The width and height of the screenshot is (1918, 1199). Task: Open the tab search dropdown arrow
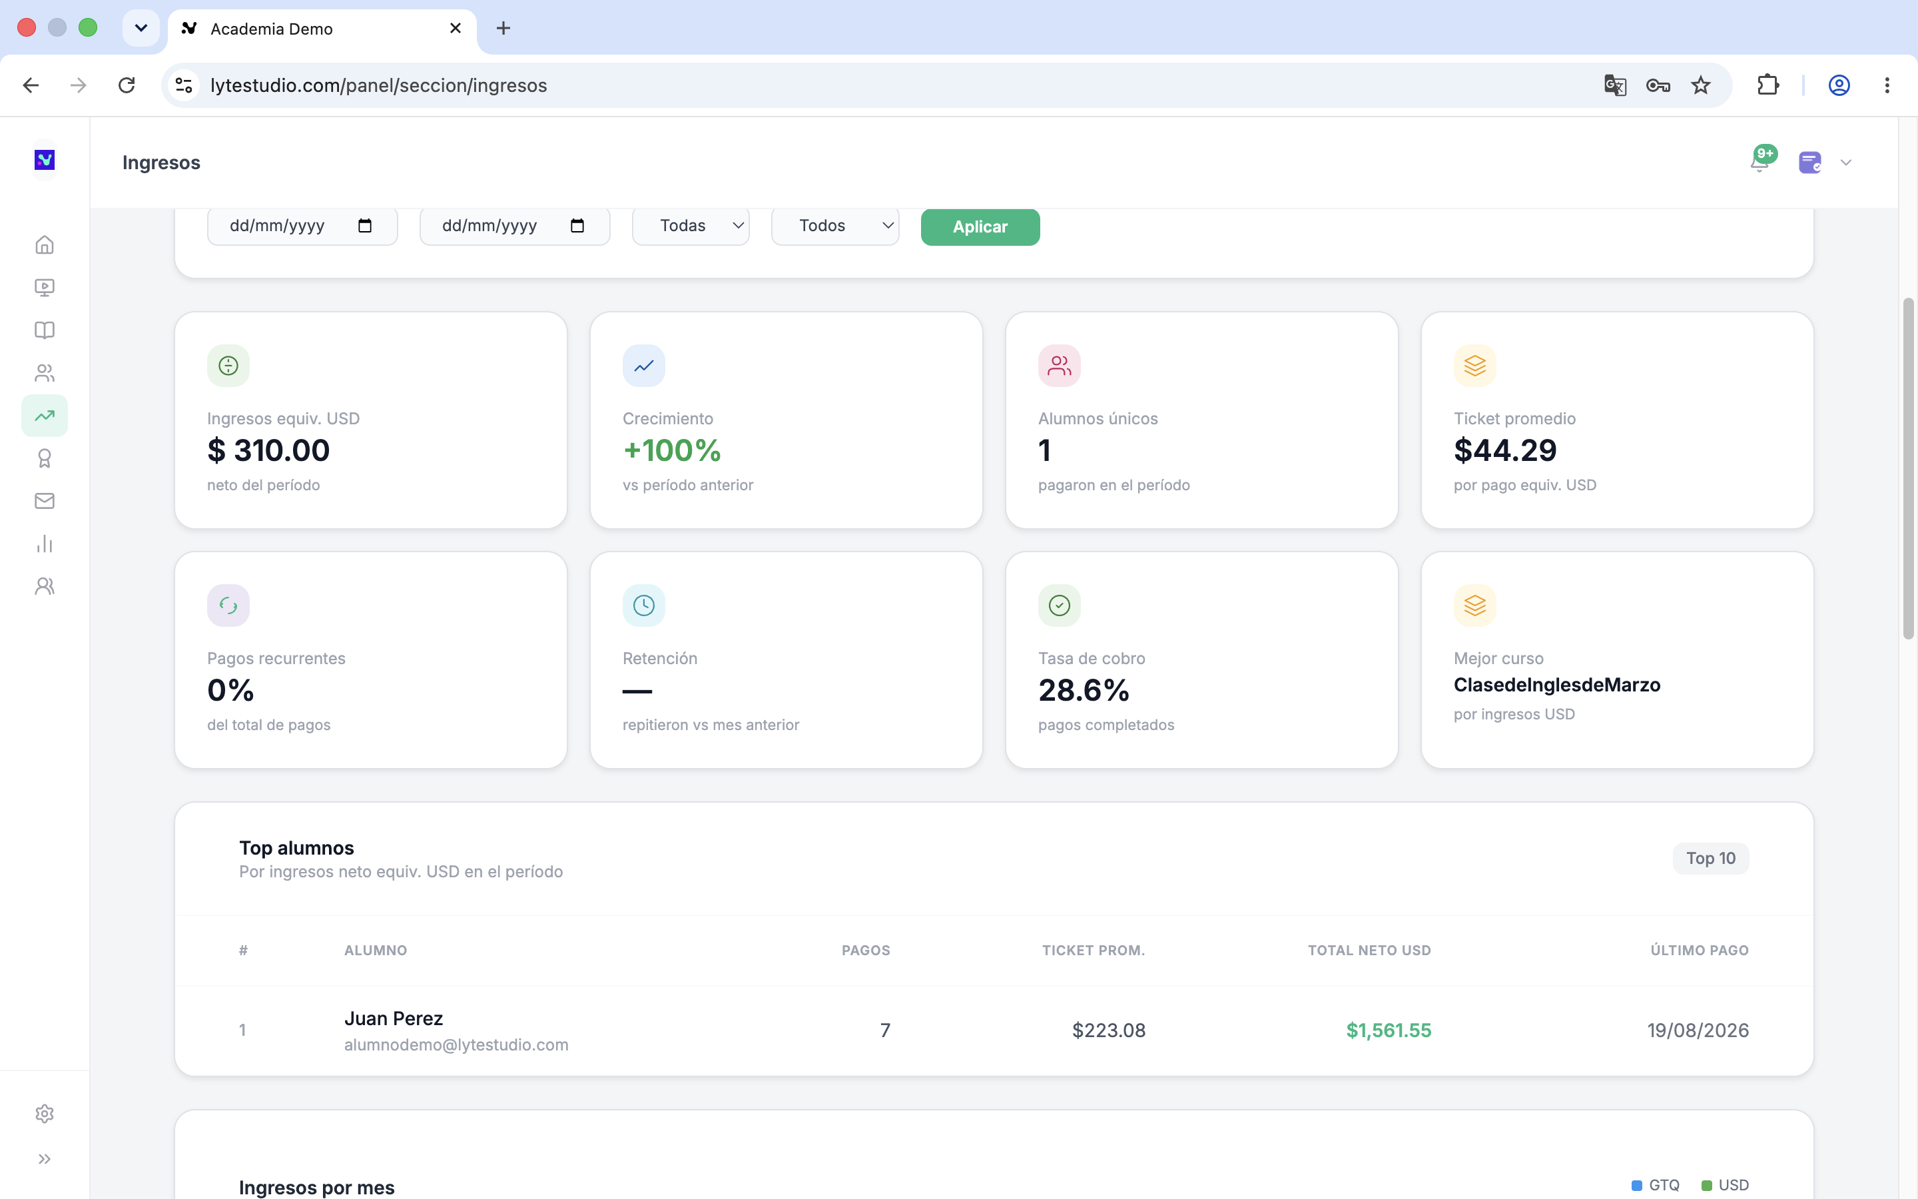pos(141,29)
